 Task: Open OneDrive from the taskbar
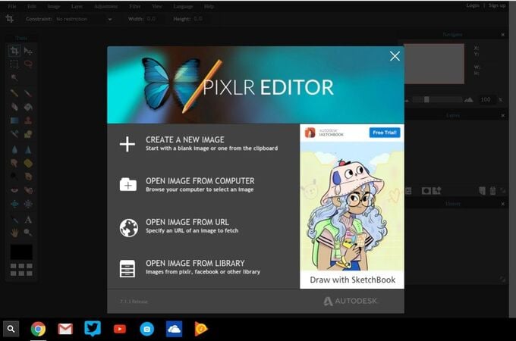tap(174, 329)
